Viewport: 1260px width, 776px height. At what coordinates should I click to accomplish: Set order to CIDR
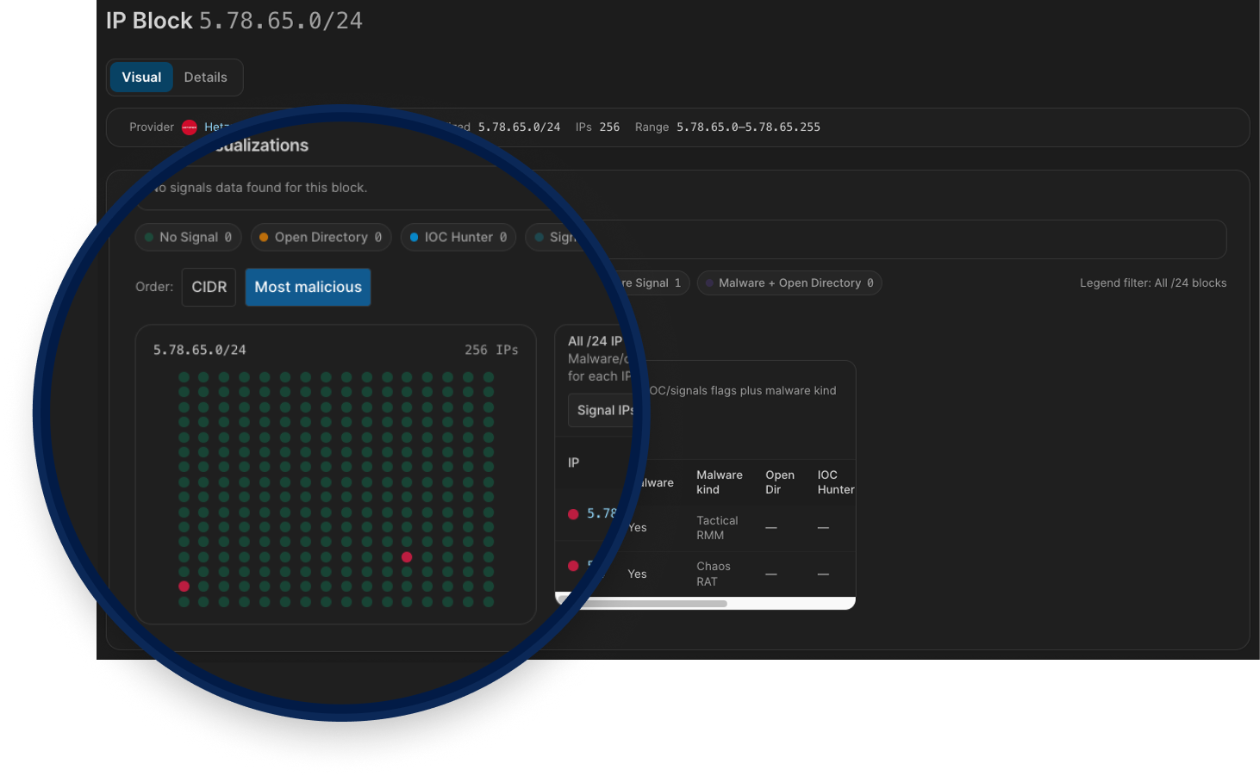click(209, 288)
